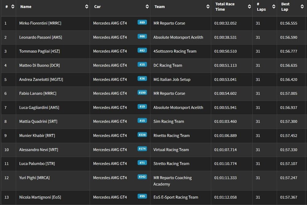Click the #19 car number badge

click(x=142, y=107)
